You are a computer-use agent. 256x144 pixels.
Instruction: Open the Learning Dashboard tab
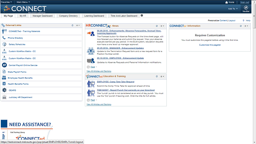click(94, 16)
